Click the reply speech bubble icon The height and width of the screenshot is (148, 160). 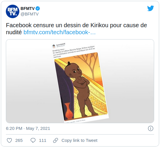point(33,140)
